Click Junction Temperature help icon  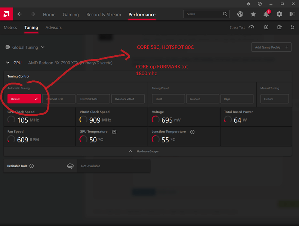pyautogui.click(x=192, y=132)
